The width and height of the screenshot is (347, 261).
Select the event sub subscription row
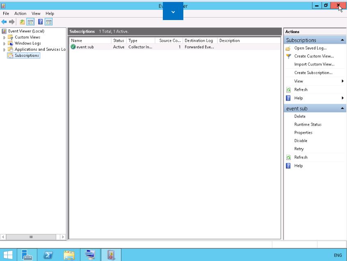[x=85, y=47]
